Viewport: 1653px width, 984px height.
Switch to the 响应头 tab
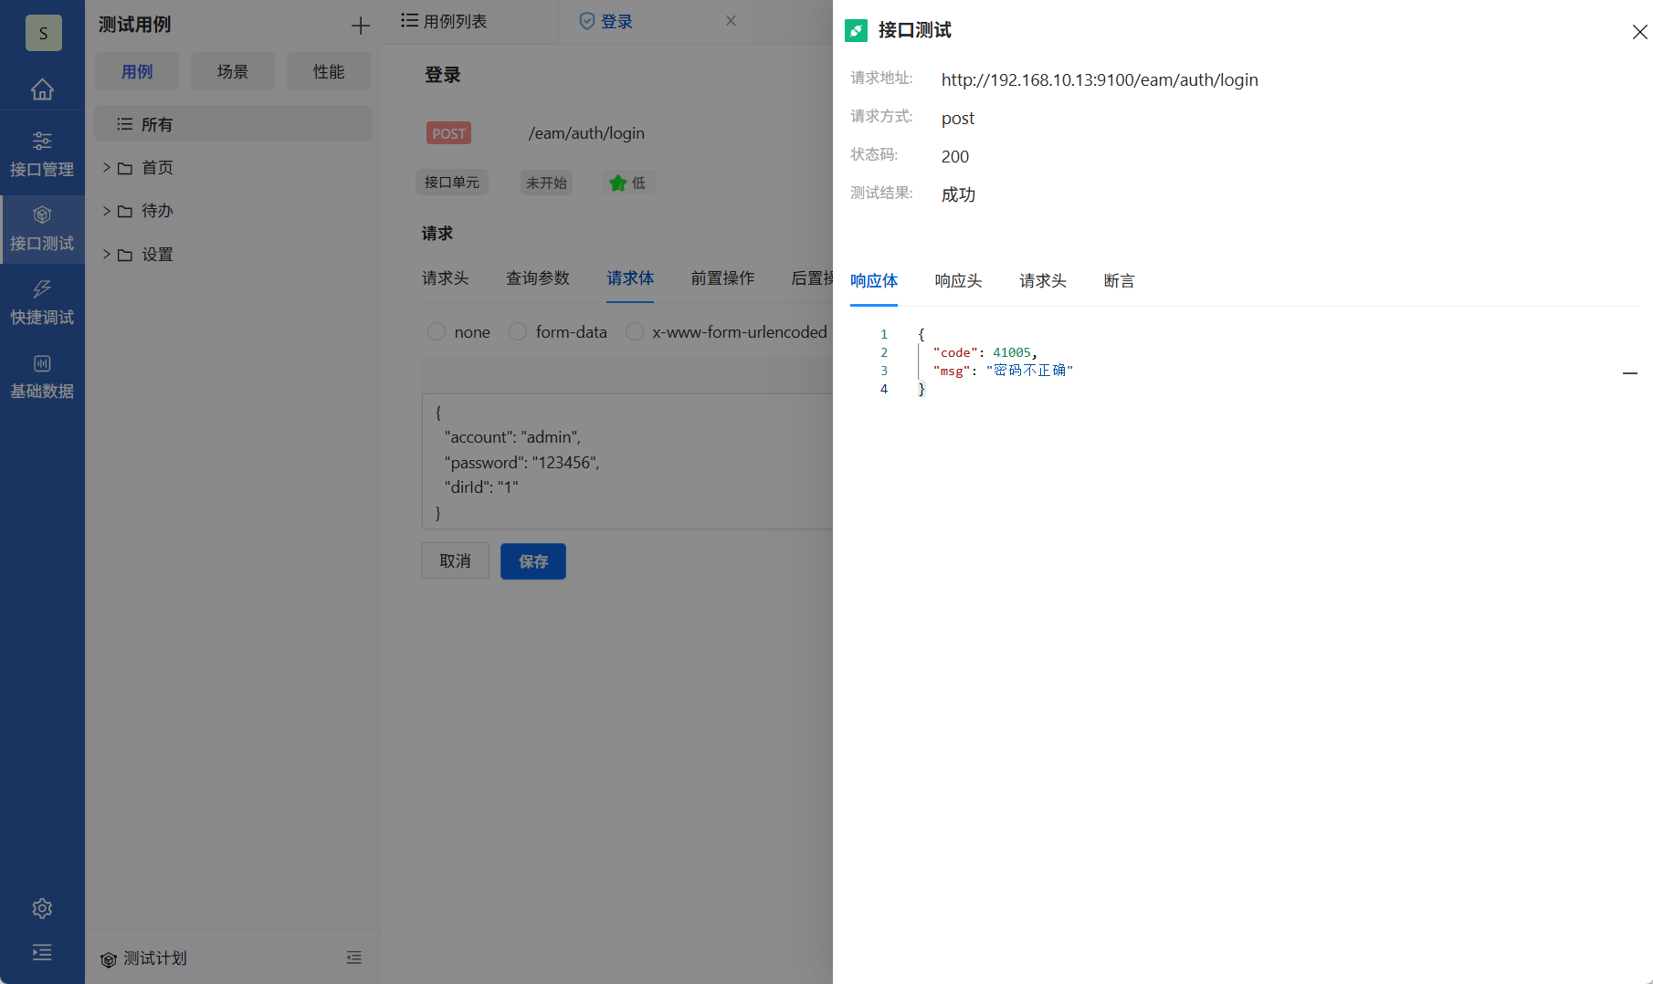[957, 281]
